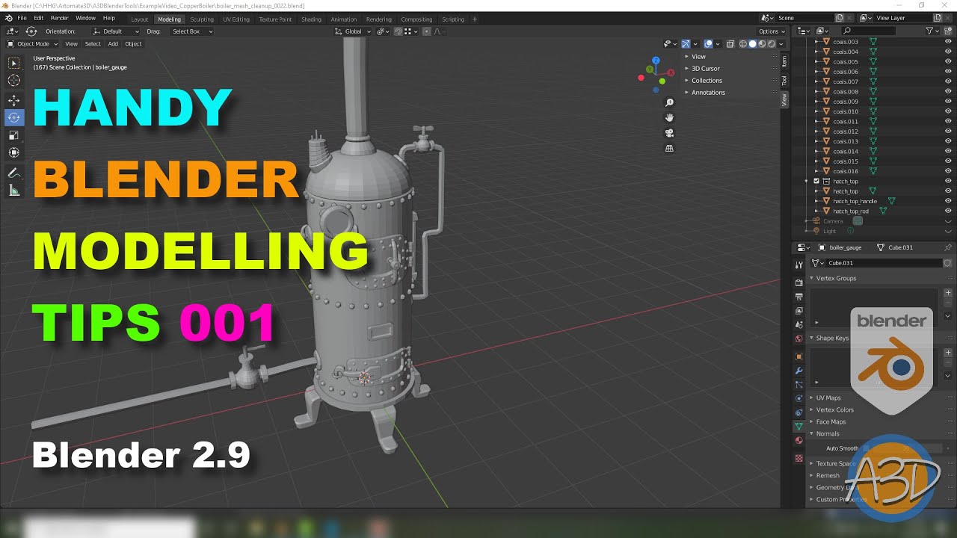Open the Scene properties tab icon

pos(798,324)
